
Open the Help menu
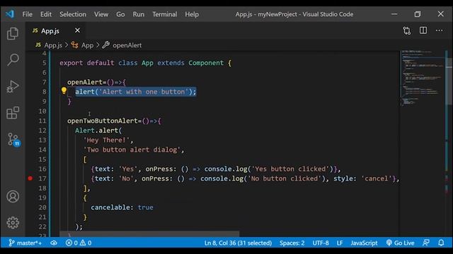click(x=192, y=14)
